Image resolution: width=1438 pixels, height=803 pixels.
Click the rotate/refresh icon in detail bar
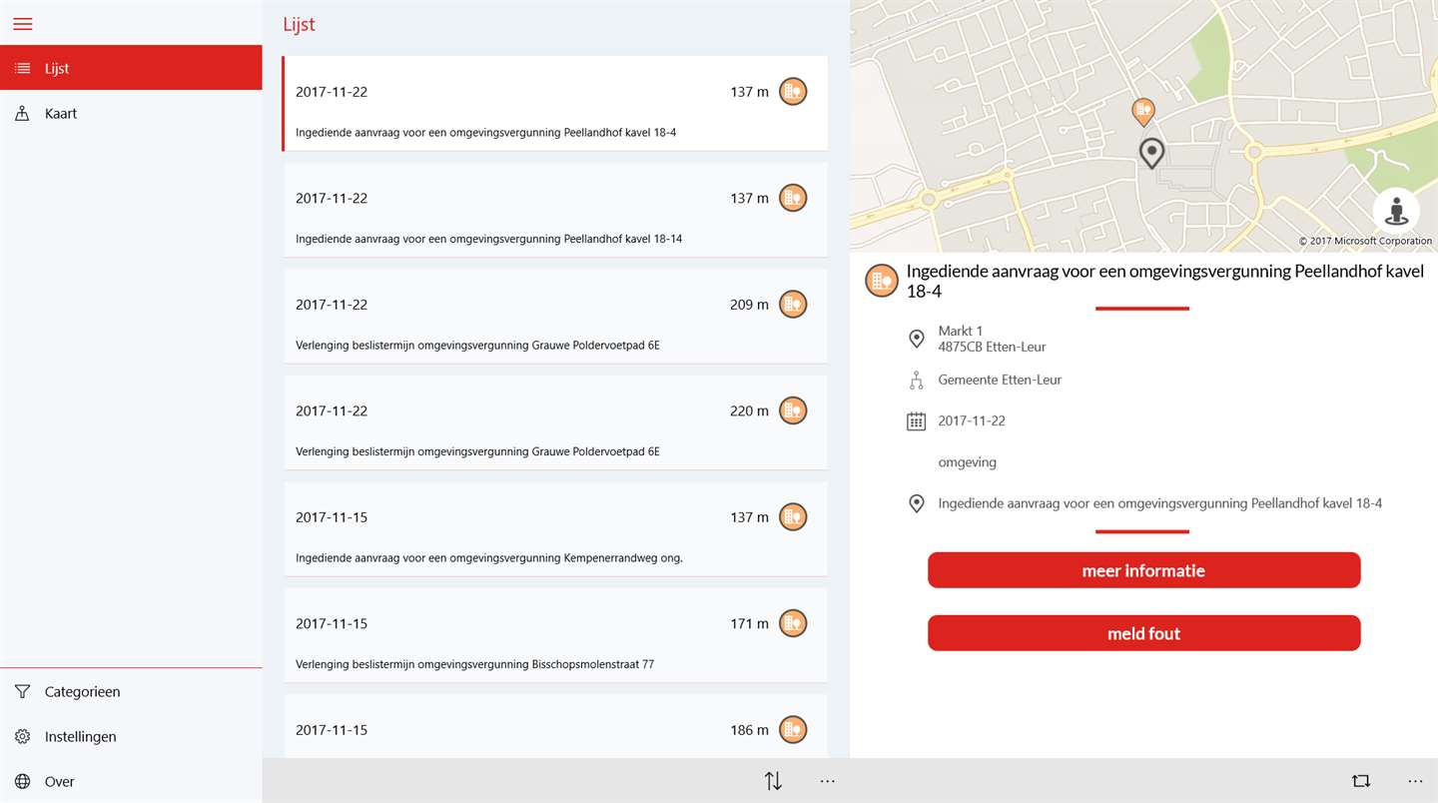[1361, 781]
